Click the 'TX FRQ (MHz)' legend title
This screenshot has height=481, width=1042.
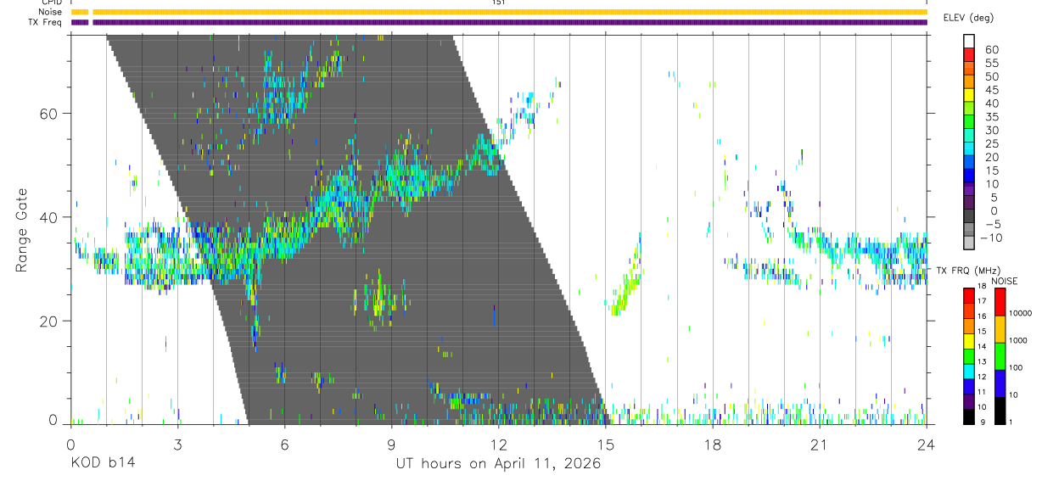coord(968,271)
